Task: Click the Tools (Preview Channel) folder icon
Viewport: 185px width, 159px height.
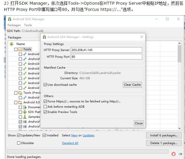Action: click(x=20, y=93)
